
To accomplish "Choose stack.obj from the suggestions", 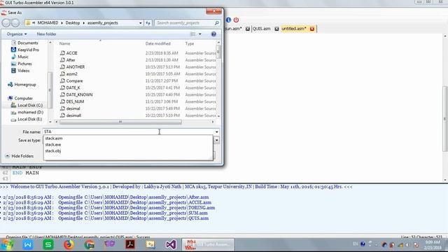I will (x=53, y=151).
